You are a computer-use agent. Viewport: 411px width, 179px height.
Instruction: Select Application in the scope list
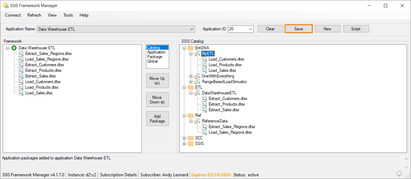pos(156,52)
